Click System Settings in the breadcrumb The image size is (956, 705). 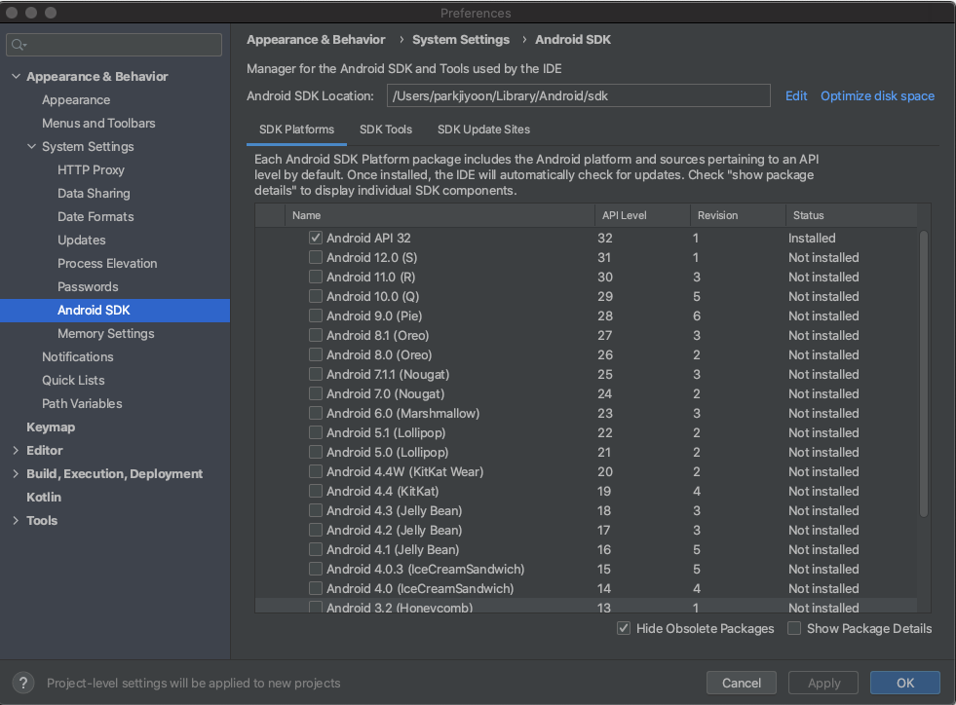pyautogui.click(x=460, y=40)
